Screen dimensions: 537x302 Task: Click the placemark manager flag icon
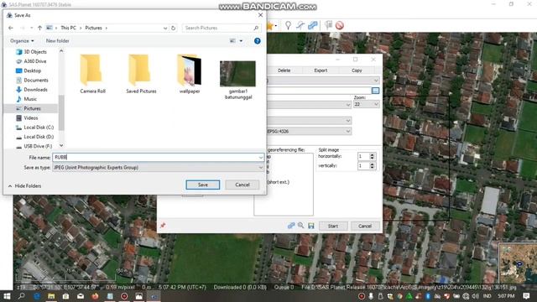tap(328, 25)
